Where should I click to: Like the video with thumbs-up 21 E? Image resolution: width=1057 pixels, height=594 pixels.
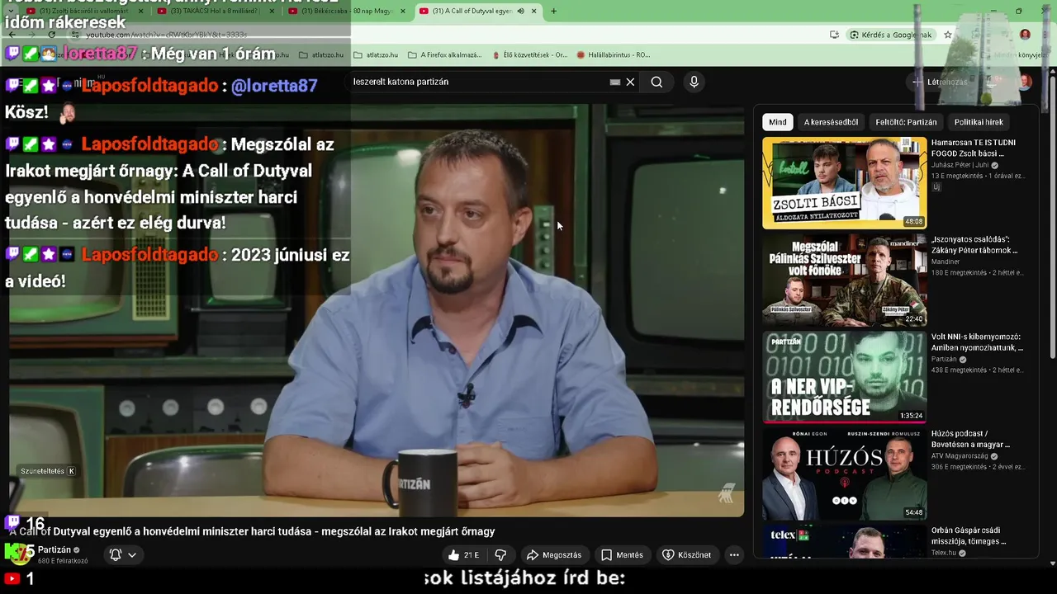coord(463,555)
